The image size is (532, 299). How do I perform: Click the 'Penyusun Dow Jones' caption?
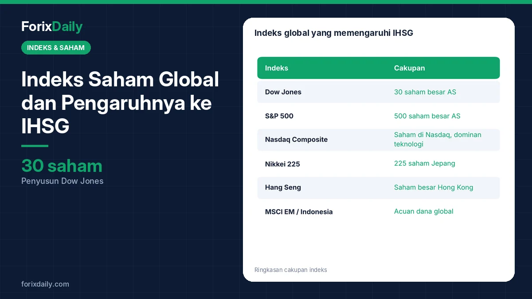click(62, 181)
